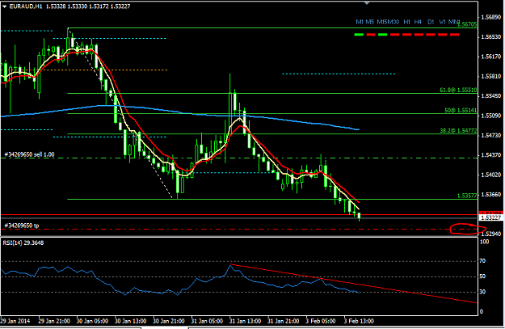Image resolution: width=505 pixels, height=329 pixels.
Task: Click the red trend bar under W1
Action: coord(443,35)
